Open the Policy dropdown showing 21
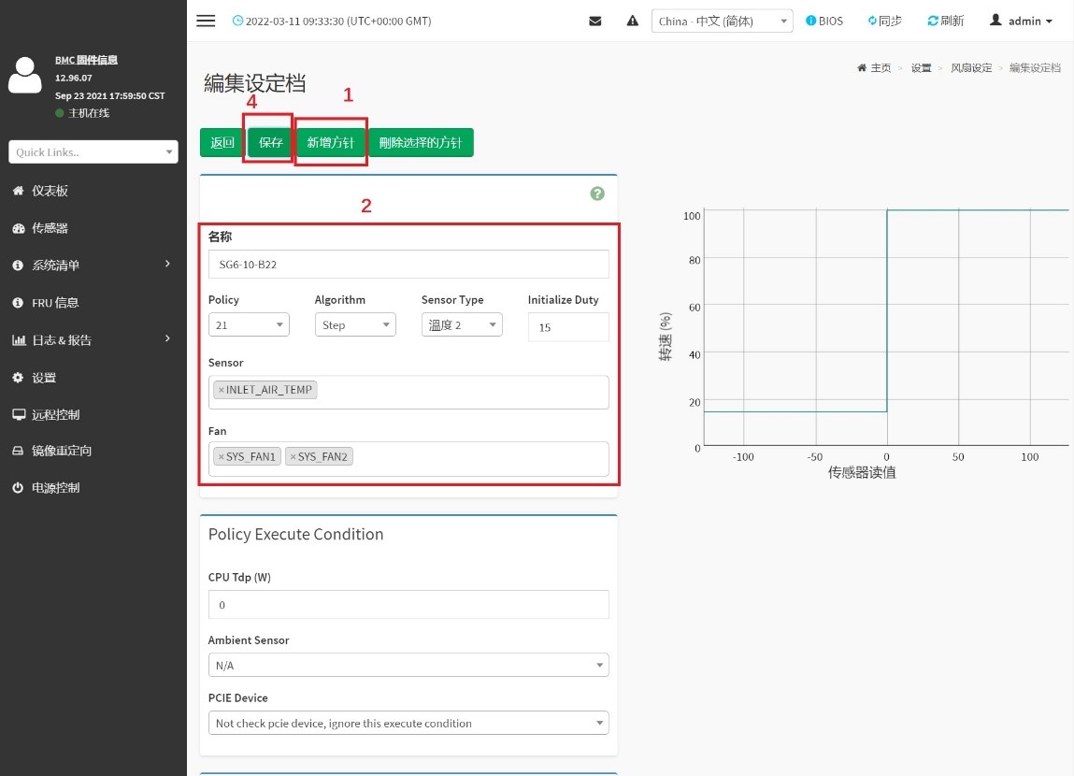Screen dimensions: 1074x776 [249, 324]
